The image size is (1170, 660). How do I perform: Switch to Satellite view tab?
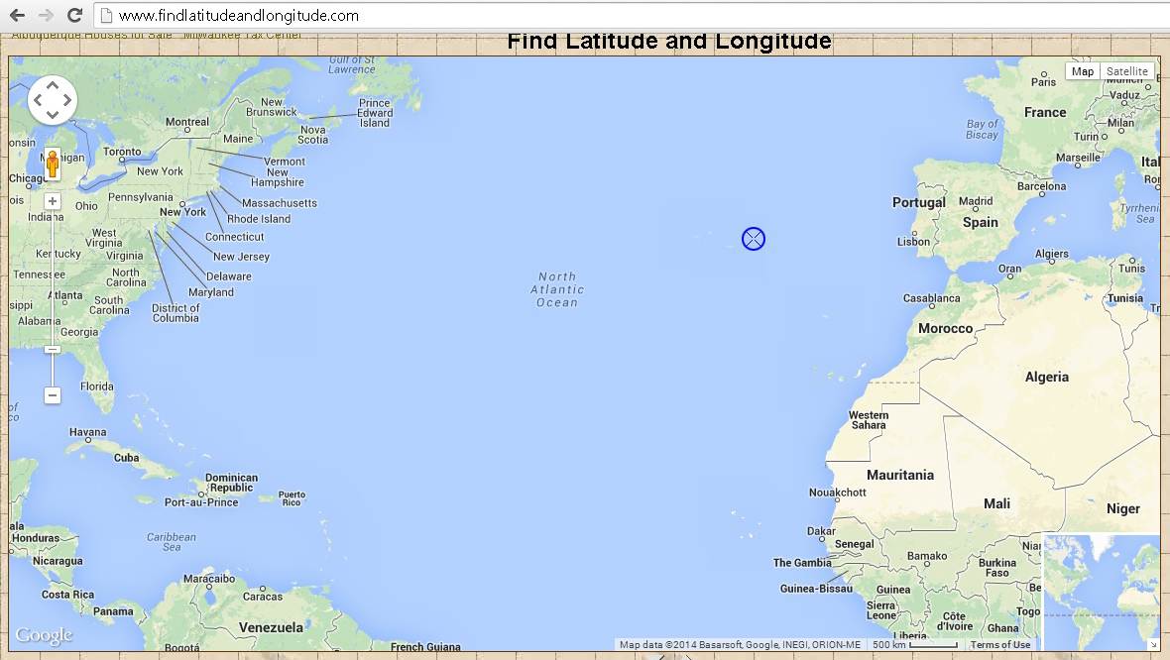point(1126,71)
